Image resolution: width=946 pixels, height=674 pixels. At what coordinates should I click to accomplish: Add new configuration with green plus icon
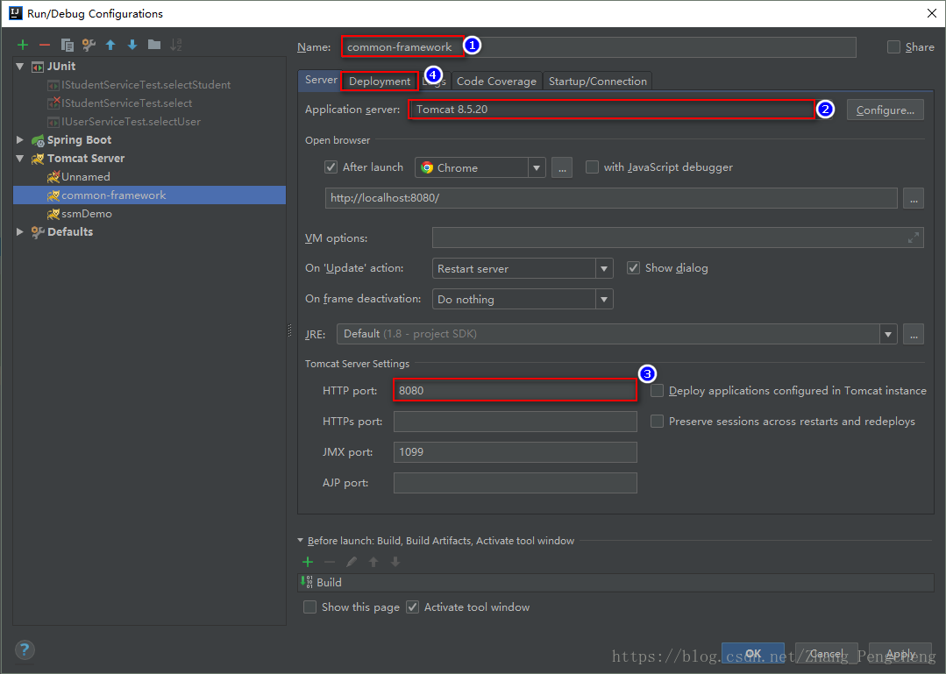pos(23,45)
